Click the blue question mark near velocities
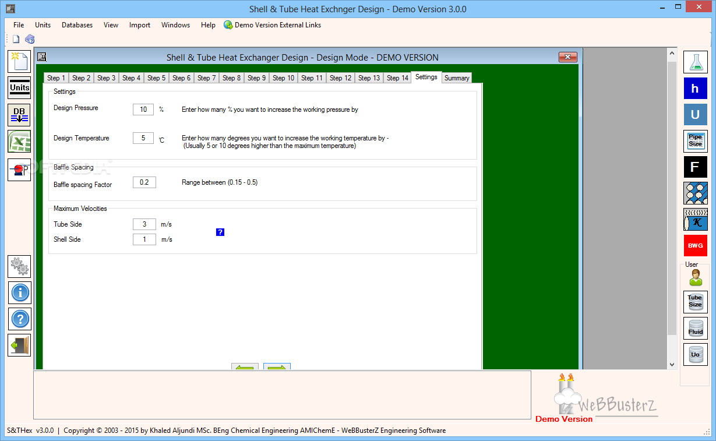 click(220, 232)
